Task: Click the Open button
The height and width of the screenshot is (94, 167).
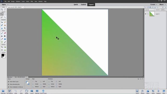Action: [x=4, y=5]
